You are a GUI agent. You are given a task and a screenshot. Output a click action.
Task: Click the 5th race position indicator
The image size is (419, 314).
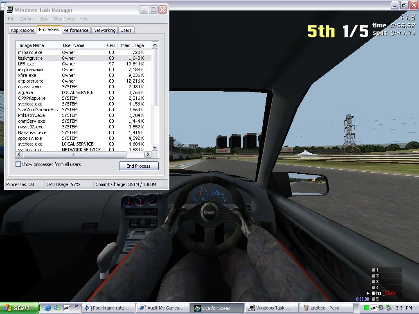[x=321, y=31]
